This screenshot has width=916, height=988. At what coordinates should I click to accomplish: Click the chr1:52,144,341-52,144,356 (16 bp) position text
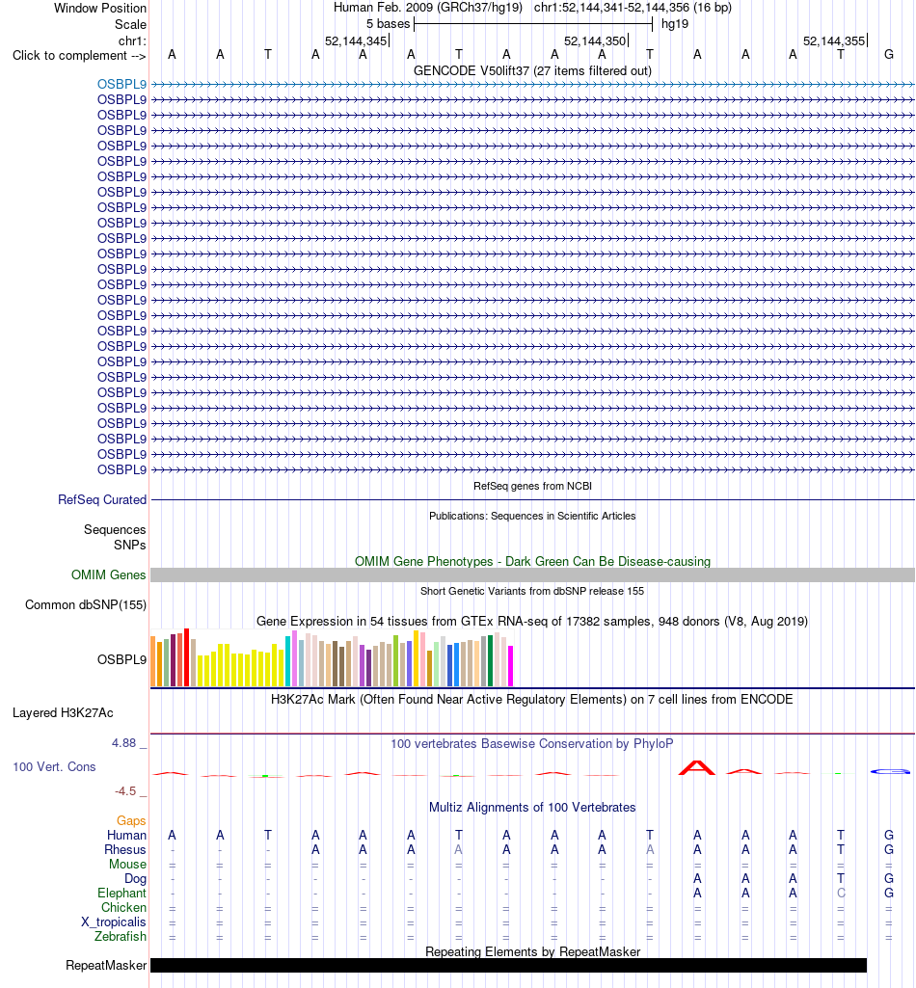pyautogui.click(x=633, y=8)
